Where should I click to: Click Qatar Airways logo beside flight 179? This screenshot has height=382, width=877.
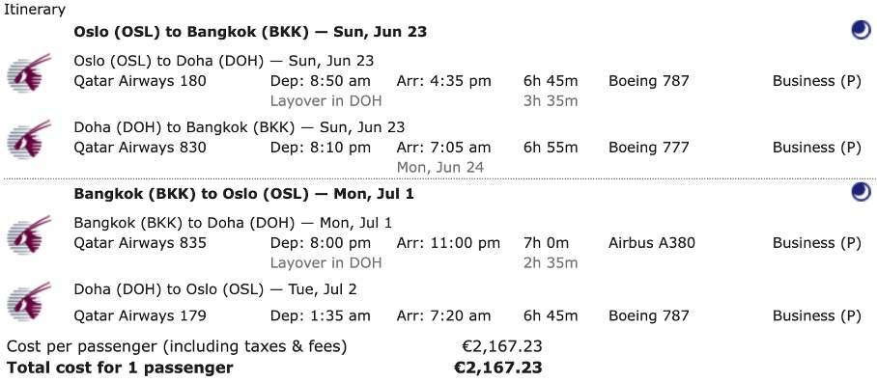pyautogui.click(x=29, y=301)
